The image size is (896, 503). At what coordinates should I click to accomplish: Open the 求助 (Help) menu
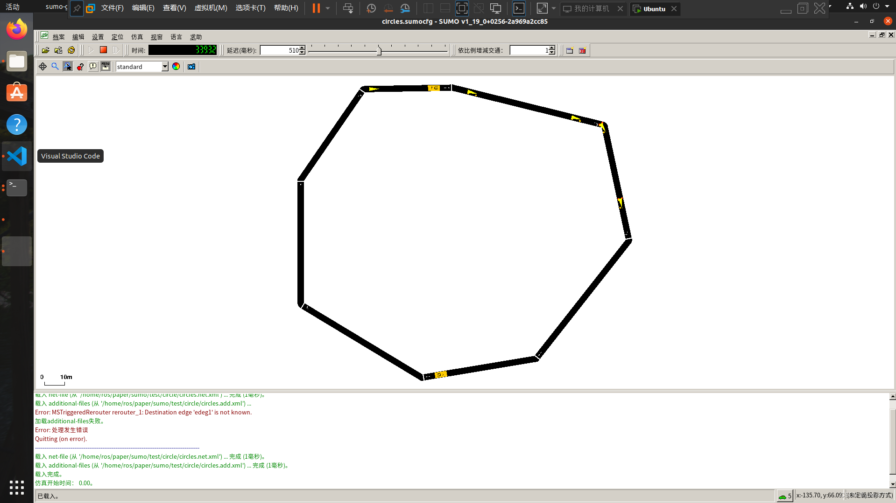[196, 37]
